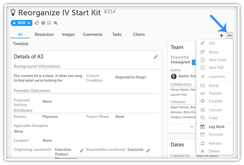Choose Edit from the actions menu

(x=214, y=43)
